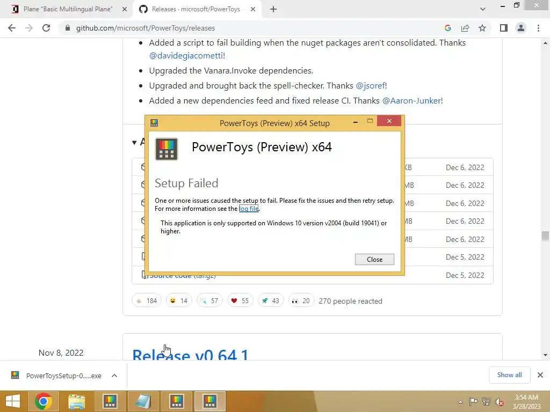Image resolution: width=550 pixels, height=412 pixels.
Task: Click the network tray icon
Action: pos(487,402)
